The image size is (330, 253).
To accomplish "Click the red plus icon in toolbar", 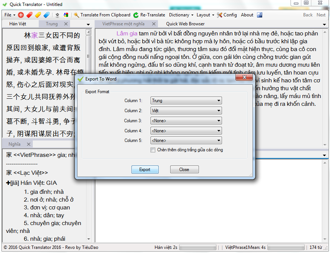I will [21, 15].
